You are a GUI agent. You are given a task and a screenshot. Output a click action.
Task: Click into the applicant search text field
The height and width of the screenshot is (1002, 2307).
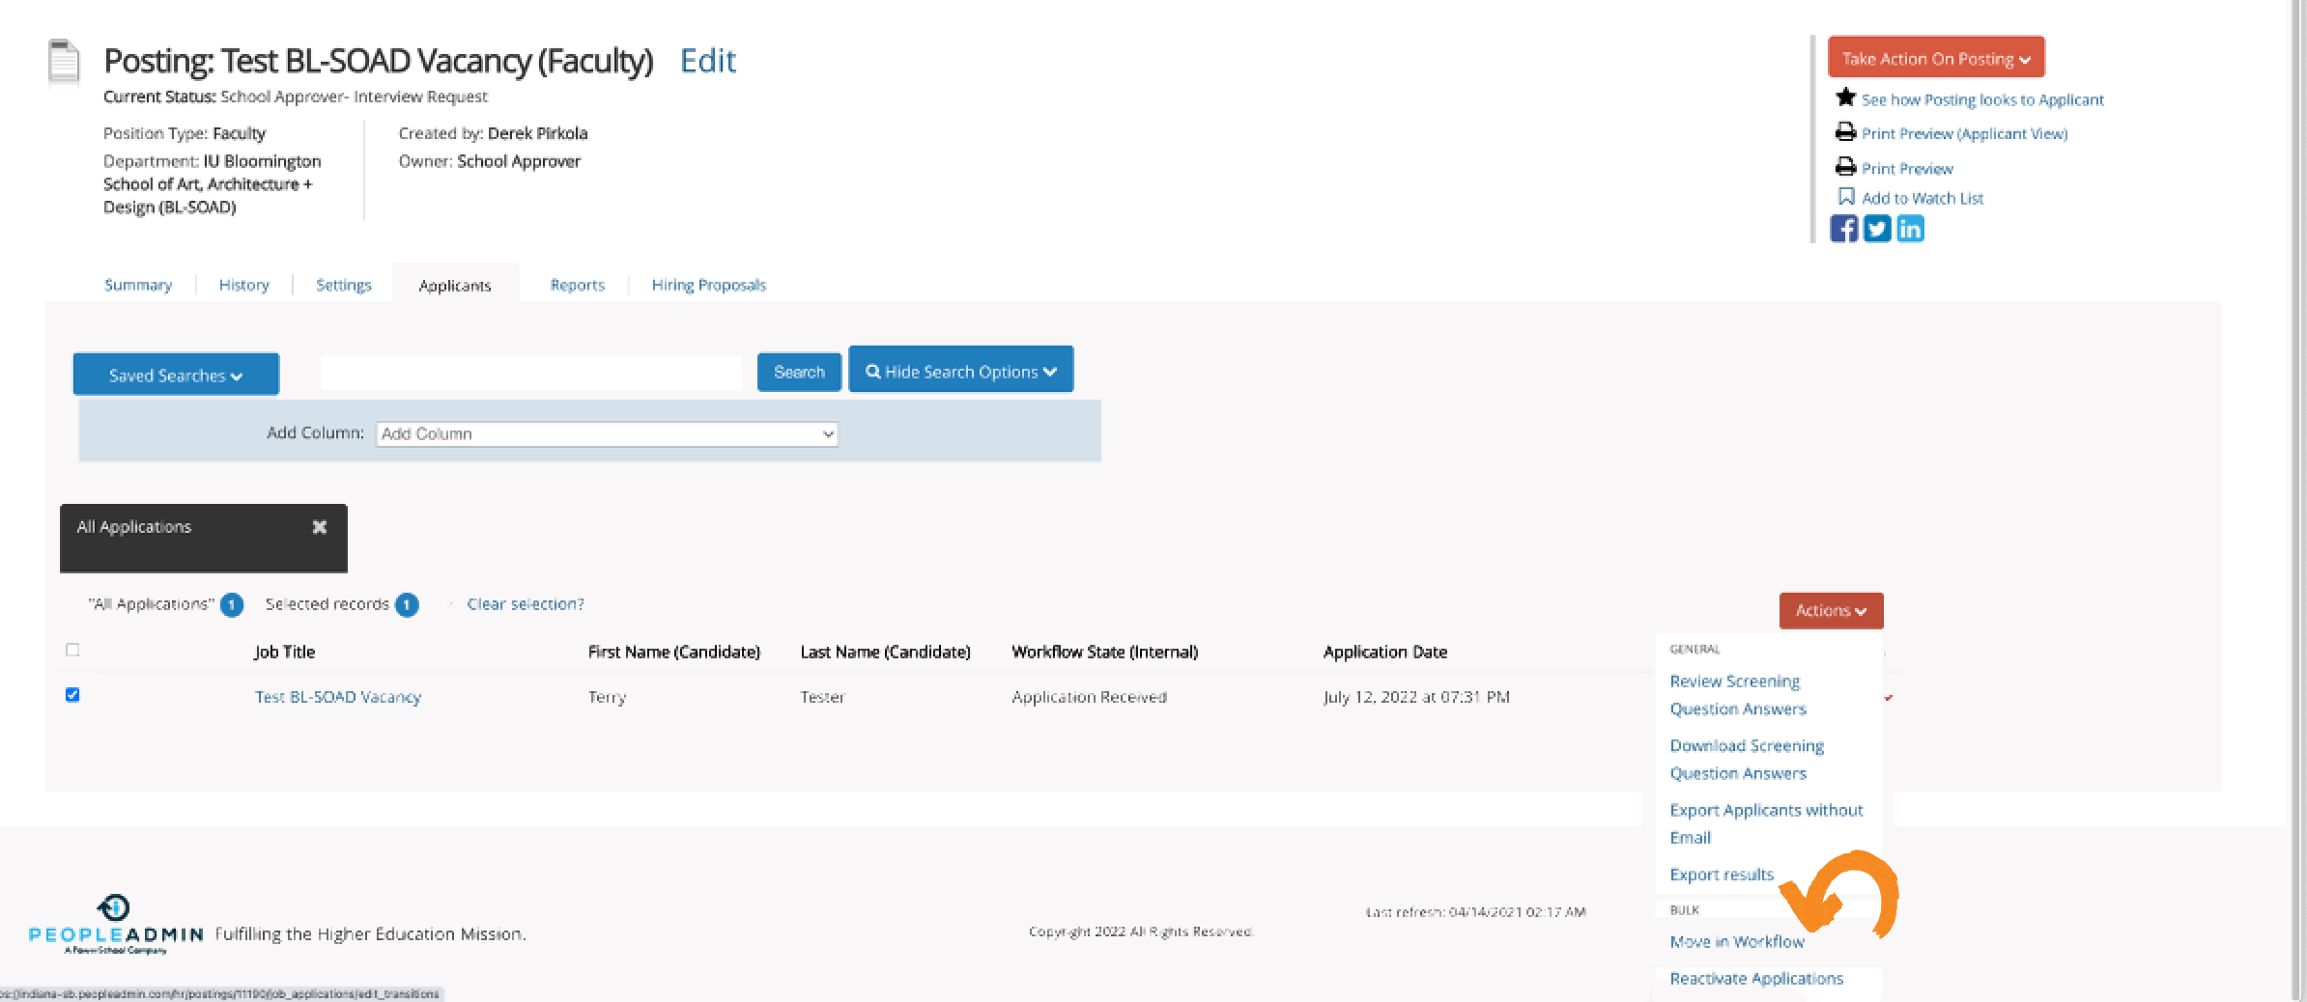coord(530,372)
